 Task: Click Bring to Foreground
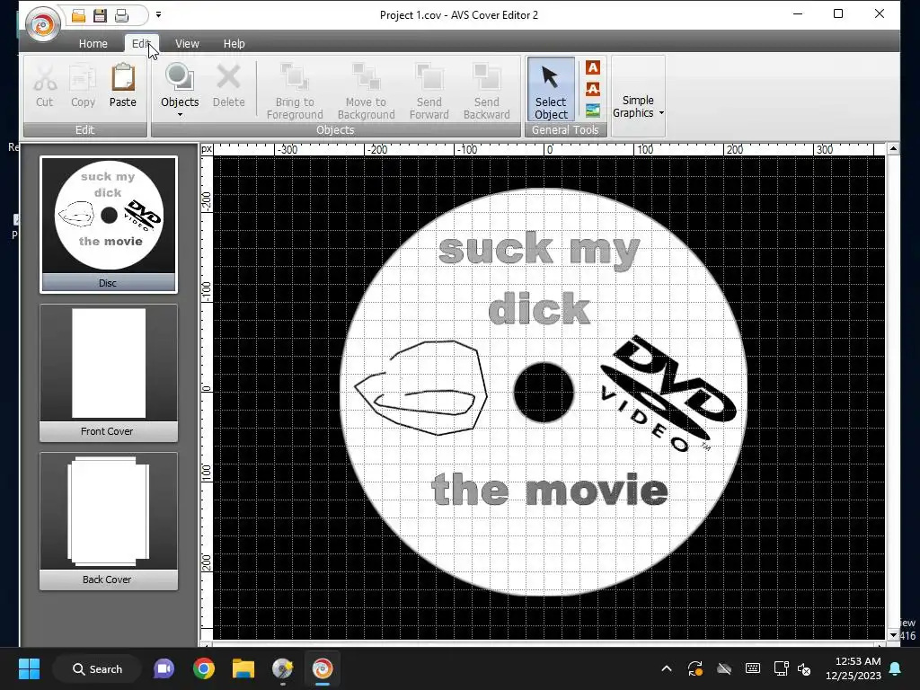pos(295,91)
